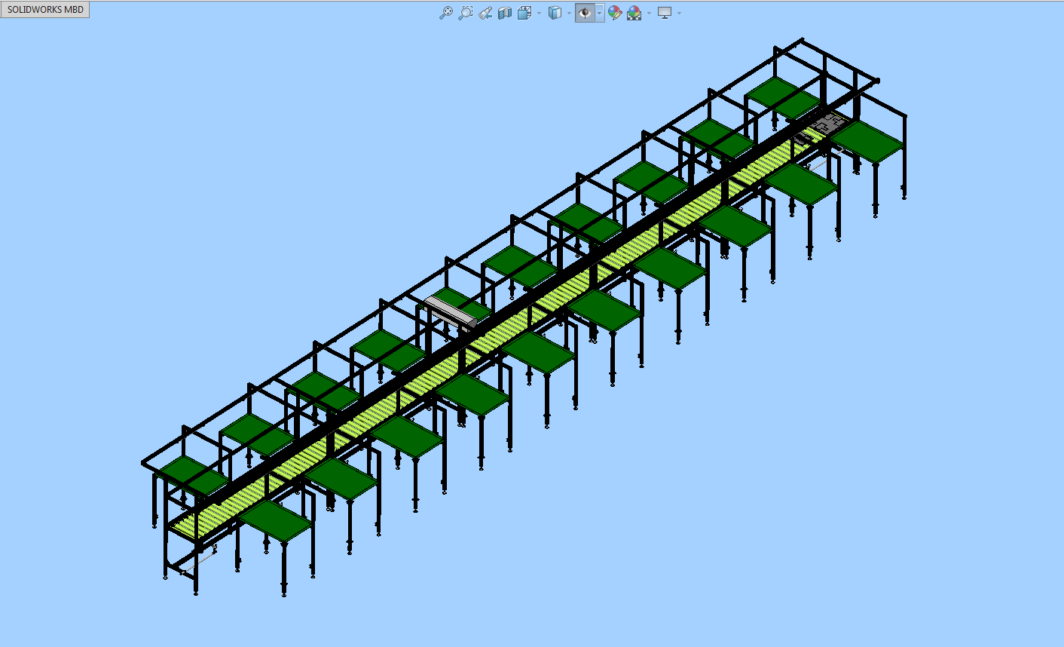Select the gray pallet at conveyor end
The width and height of the screenshot is (1064, 647).
(x=827, y=123)
